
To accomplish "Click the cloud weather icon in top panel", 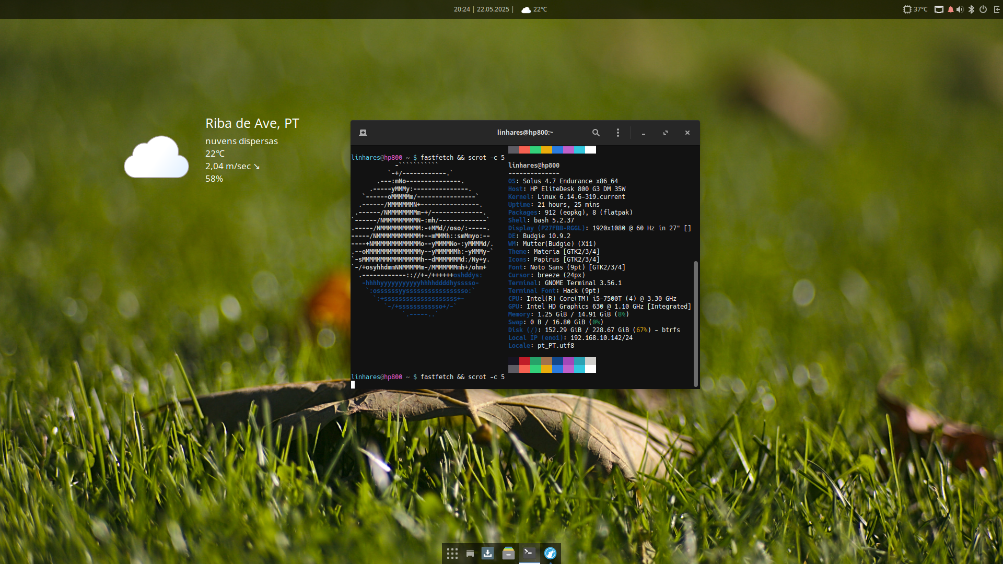I will 526,10.
